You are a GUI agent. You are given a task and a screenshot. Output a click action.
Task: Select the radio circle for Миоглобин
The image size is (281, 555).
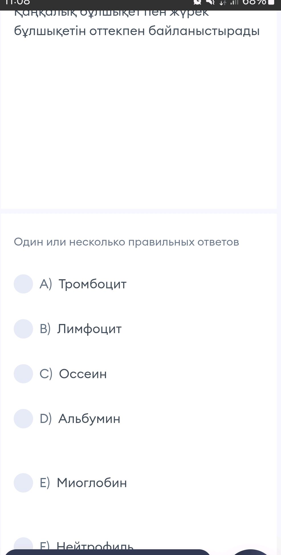click(x=23, y=483)
